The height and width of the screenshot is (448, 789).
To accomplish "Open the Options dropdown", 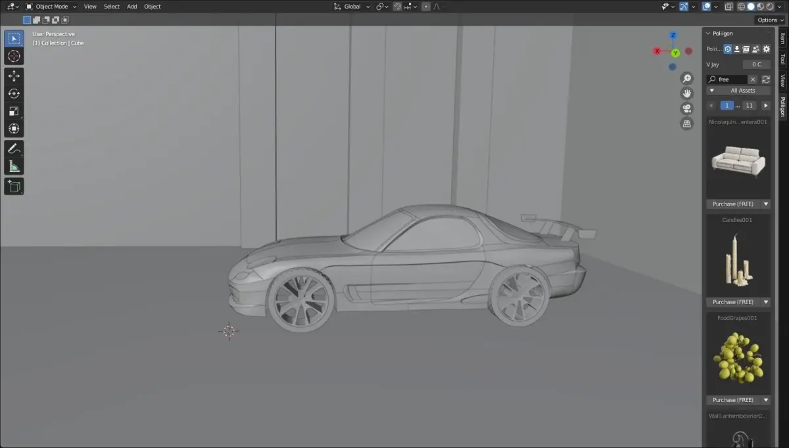I will click(771, 20).
